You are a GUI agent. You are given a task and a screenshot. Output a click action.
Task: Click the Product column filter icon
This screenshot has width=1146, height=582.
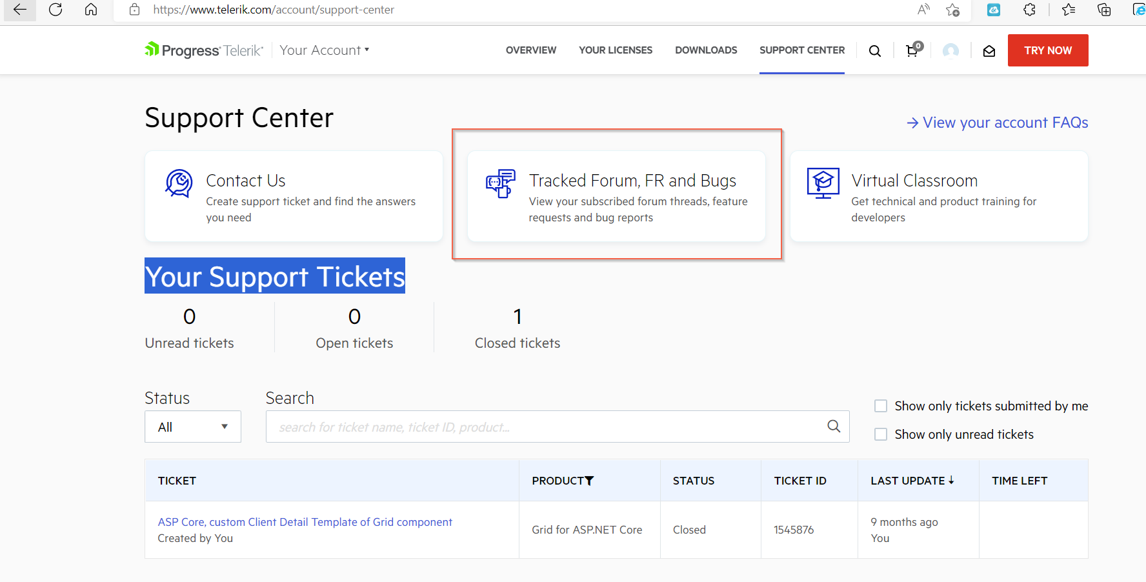click(x=589, y=481)
